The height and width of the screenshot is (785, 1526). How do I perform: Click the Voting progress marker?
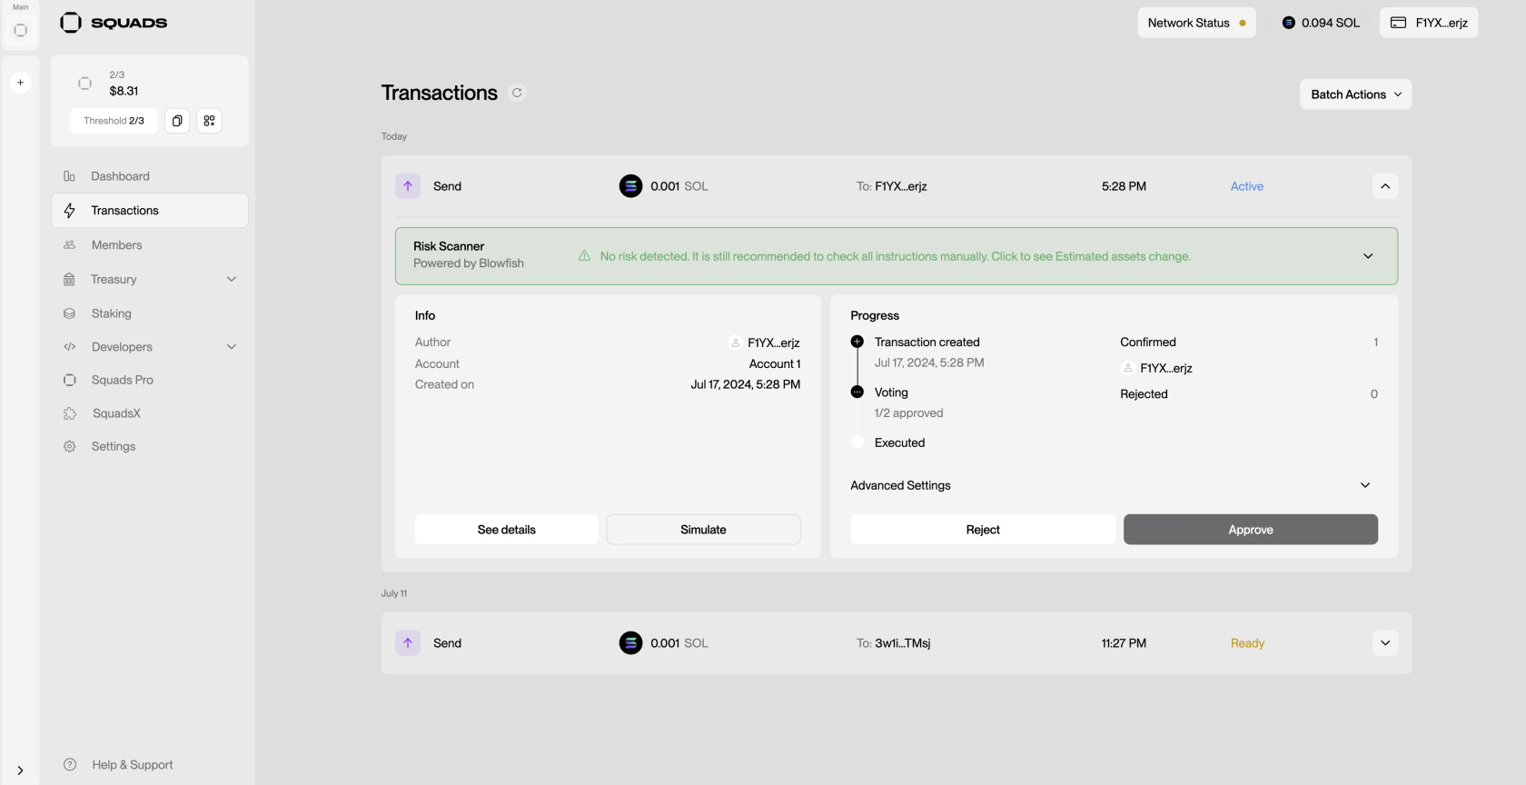[857, 392]
